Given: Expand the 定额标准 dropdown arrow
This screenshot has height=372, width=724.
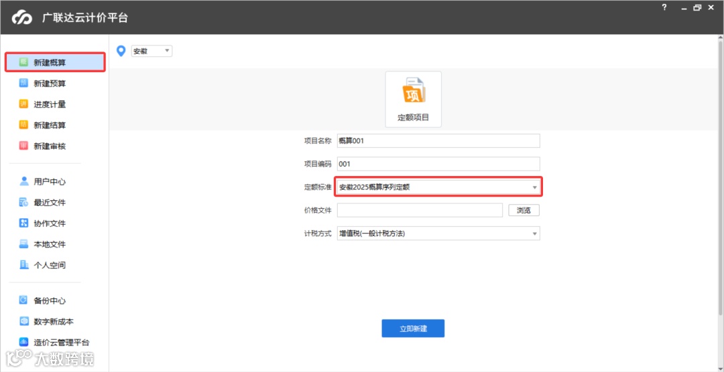Looking at the screenshot, I should coord(534,187).
